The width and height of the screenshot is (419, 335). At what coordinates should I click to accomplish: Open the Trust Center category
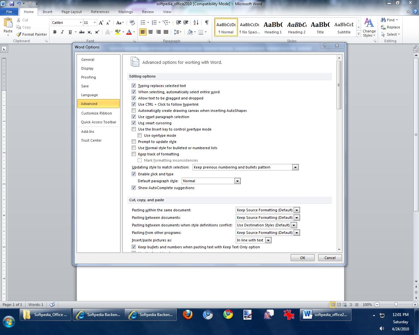tap(91, 140)
